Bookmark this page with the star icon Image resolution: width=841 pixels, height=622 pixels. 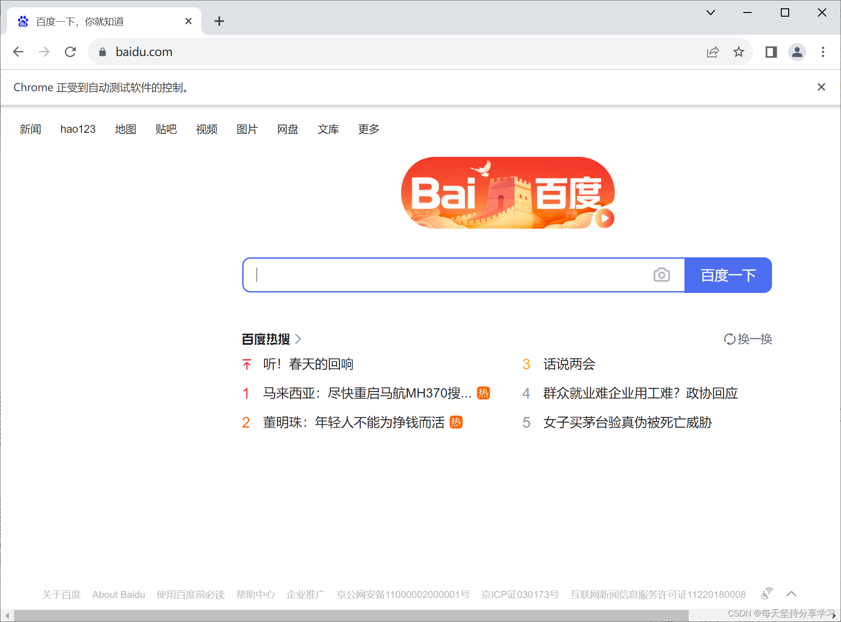point(739,52)
